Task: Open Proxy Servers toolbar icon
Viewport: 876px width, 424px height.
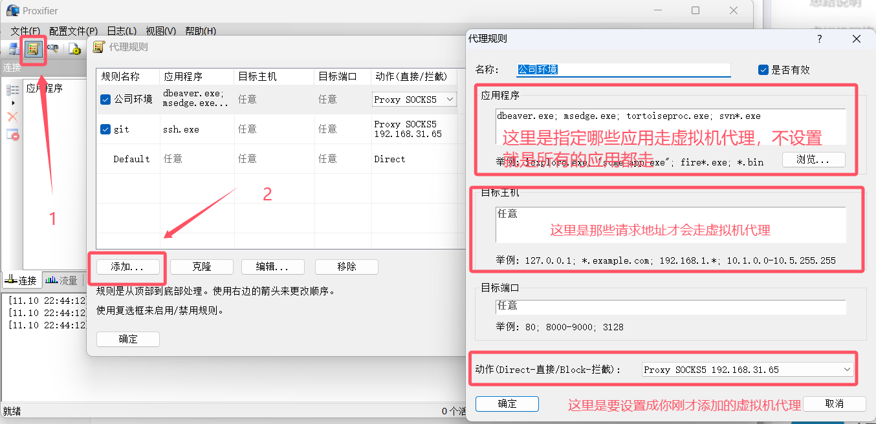Action: [14, 48]
